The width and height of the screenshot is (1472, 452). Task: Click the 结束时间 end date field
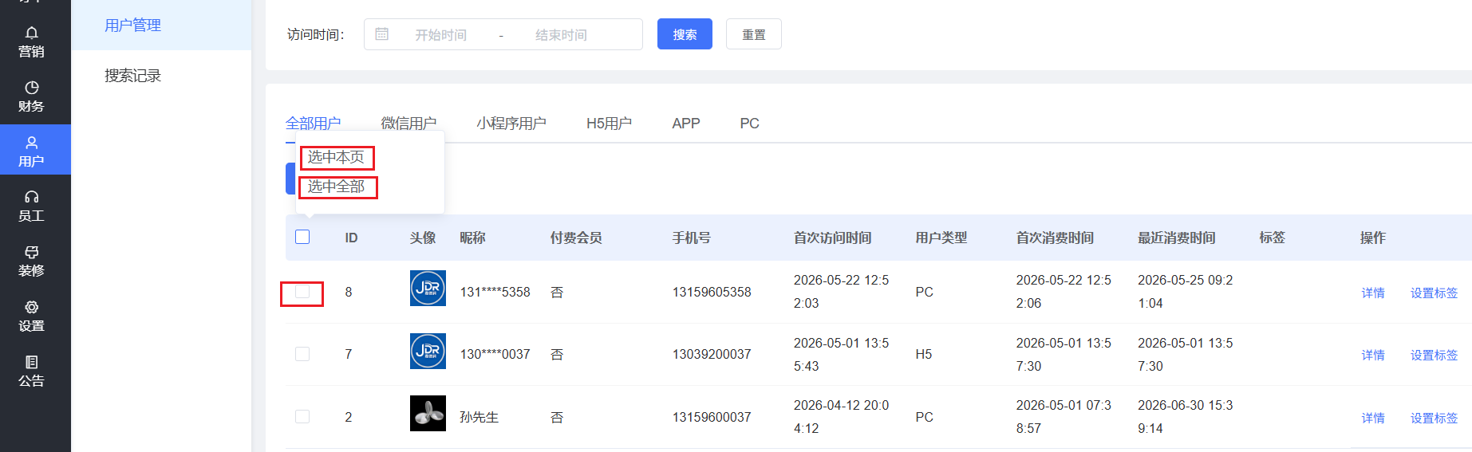[562, 35]
